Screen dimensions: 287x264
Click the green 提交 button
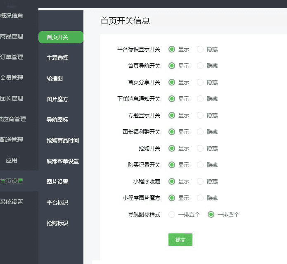pos(180,240)
